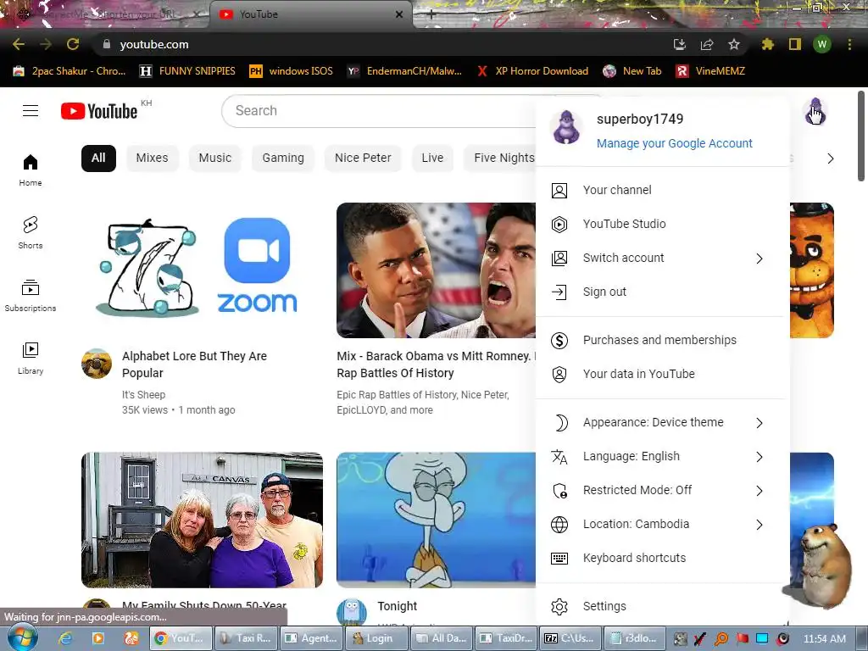
Task: Expand Language: English submenu
Action: click(663, 457)
